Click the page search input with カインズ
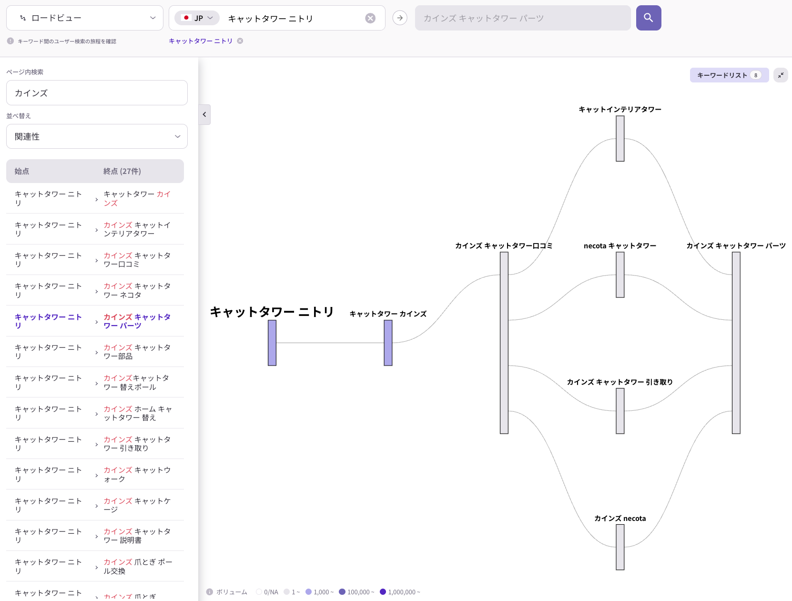This screenshot has height=601, width=792. click(97, 93)
